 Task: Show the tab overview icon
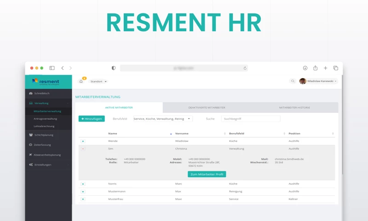pos(336,68)
